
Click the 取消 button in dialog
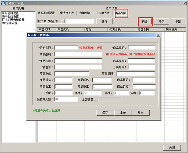pos(141,113)
